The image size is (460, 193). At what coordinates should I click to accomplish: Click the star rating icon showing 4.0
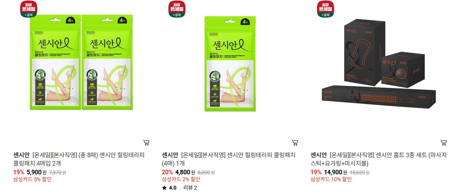coord(164,188)
